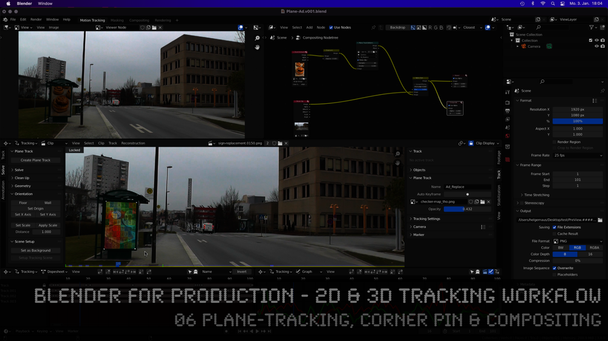The height and width of the screenshot is (341, 608).
Task: Open World properties red globe tab
Action: pyautogui.click(x=508, y=136)
